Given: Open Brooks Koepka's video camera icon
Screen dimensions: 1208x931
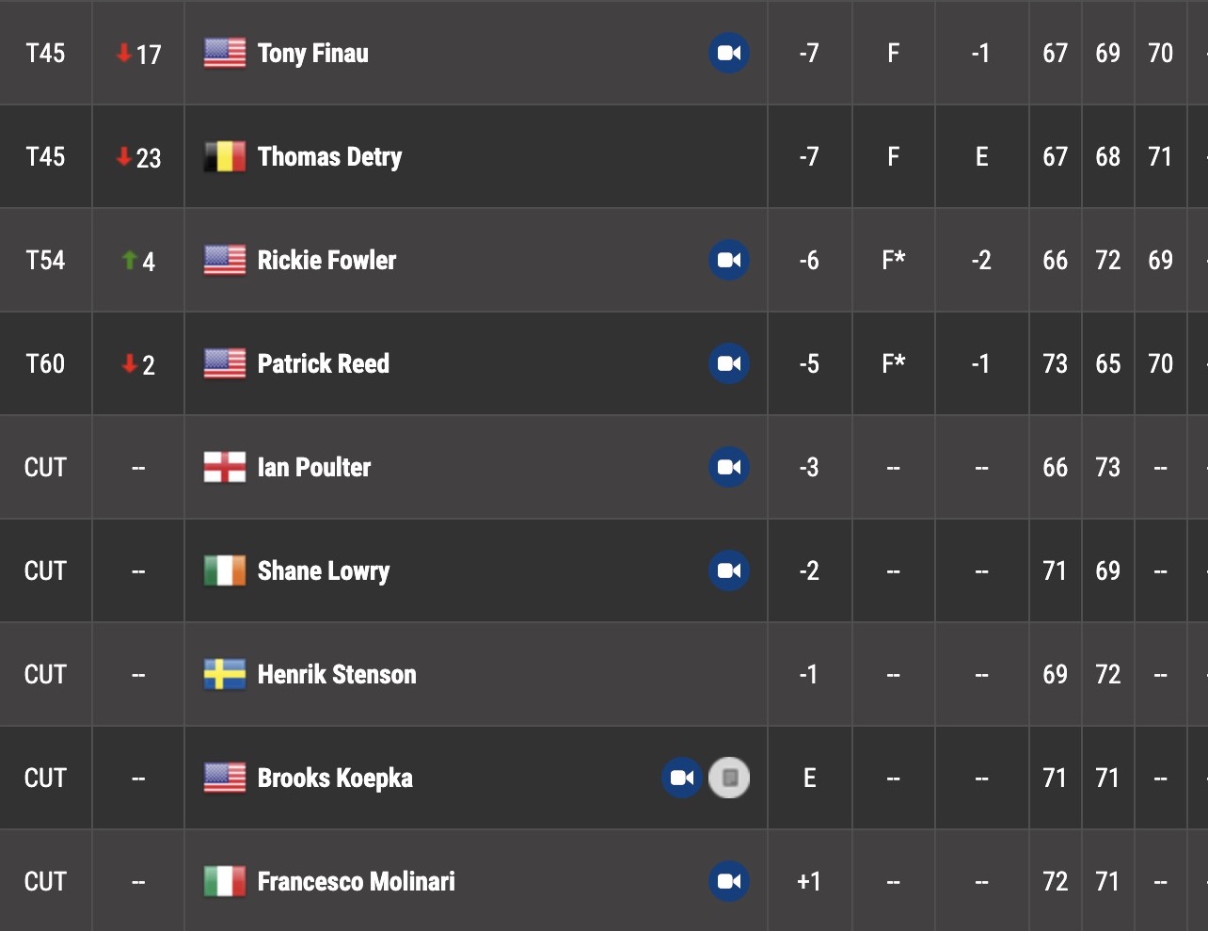Looking at the screenshot, I should (x=682, y=778).
